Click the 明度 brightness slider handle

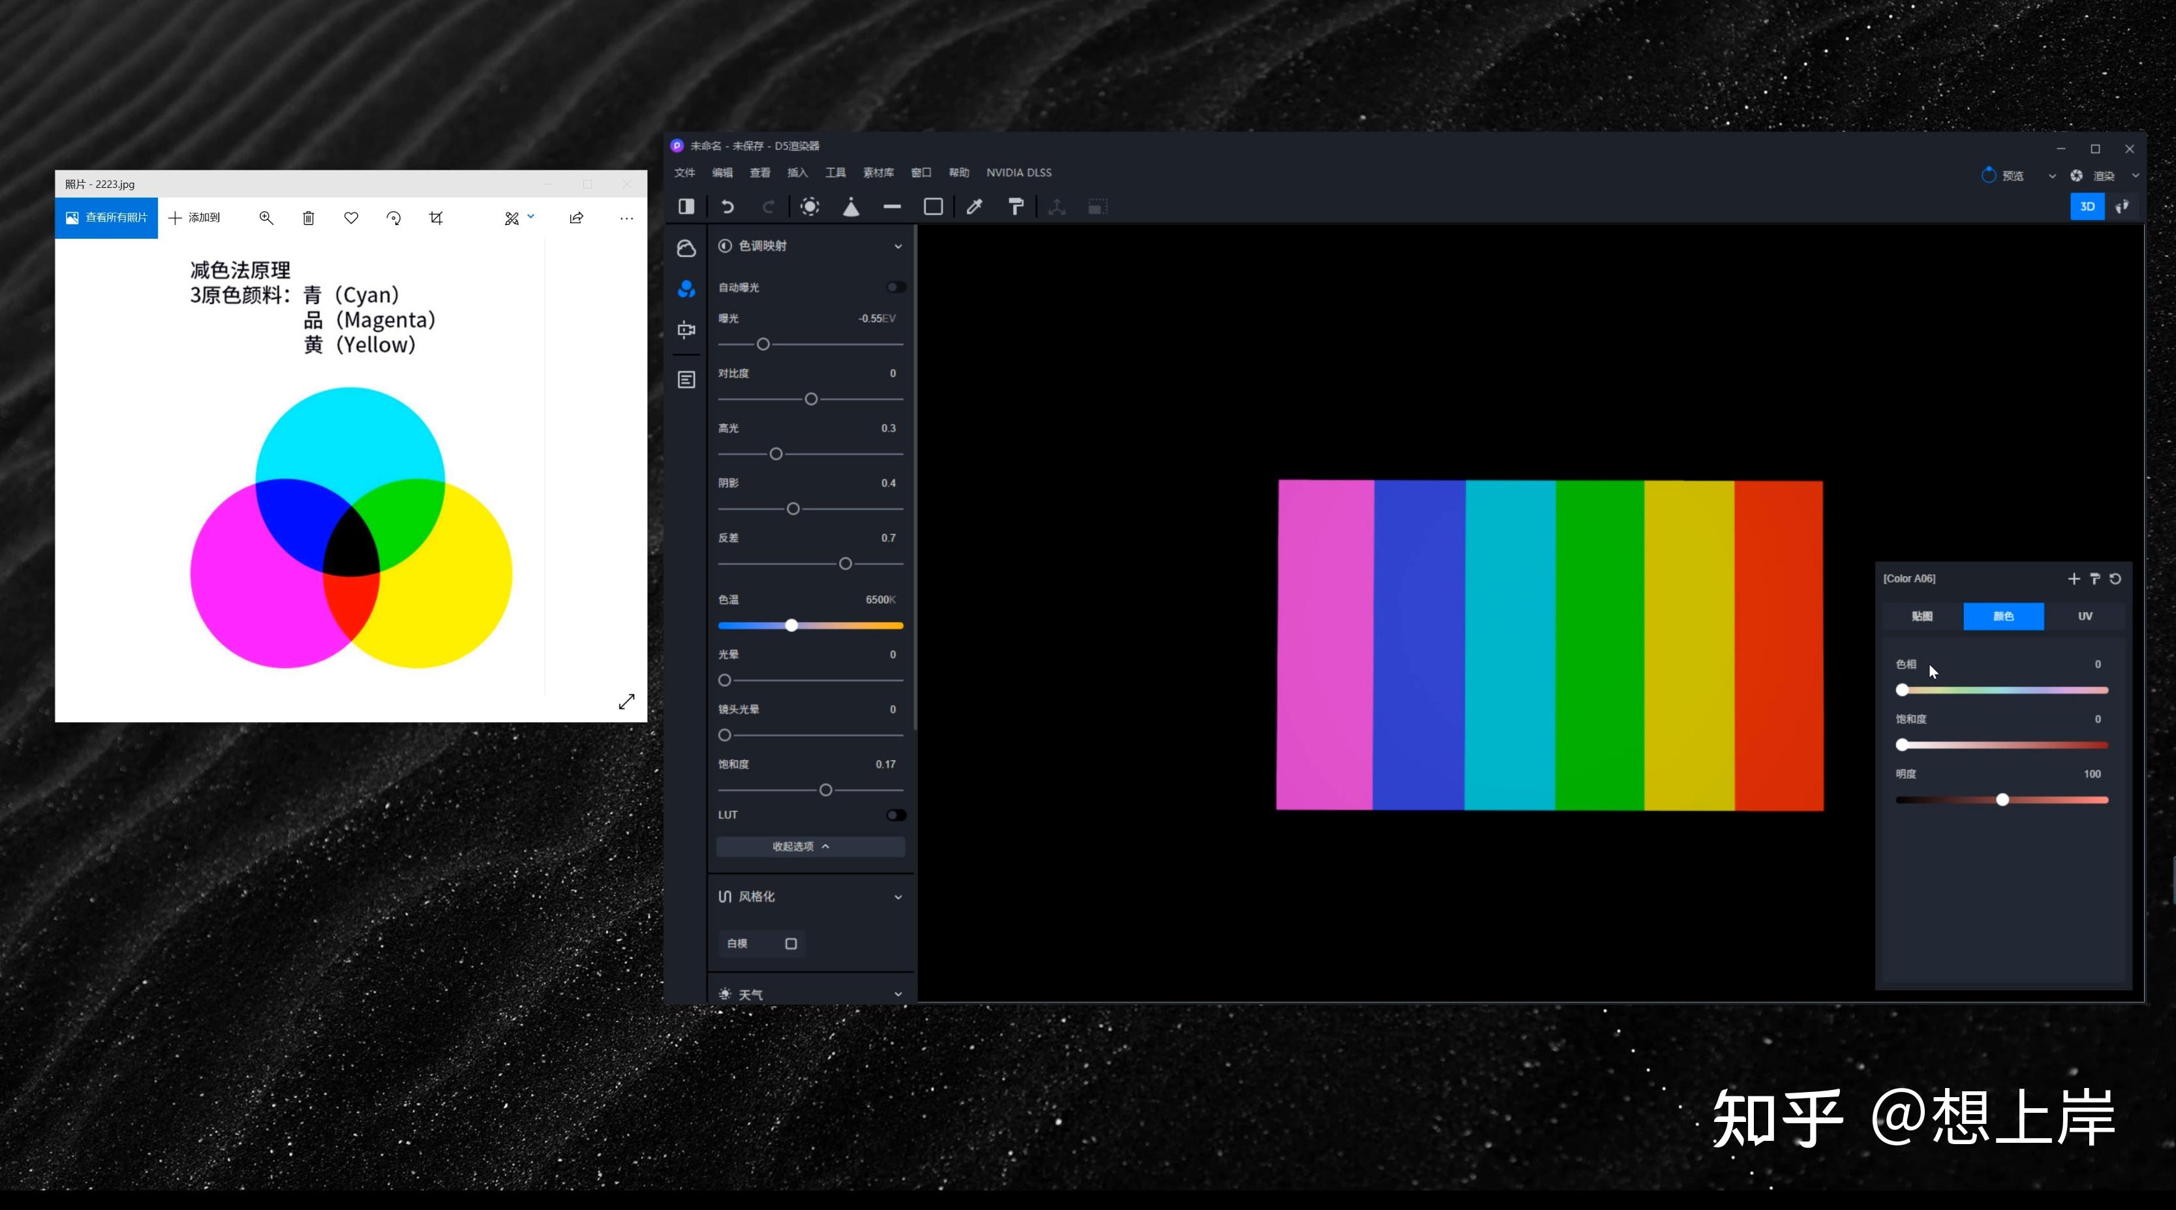coord(2002,799)
